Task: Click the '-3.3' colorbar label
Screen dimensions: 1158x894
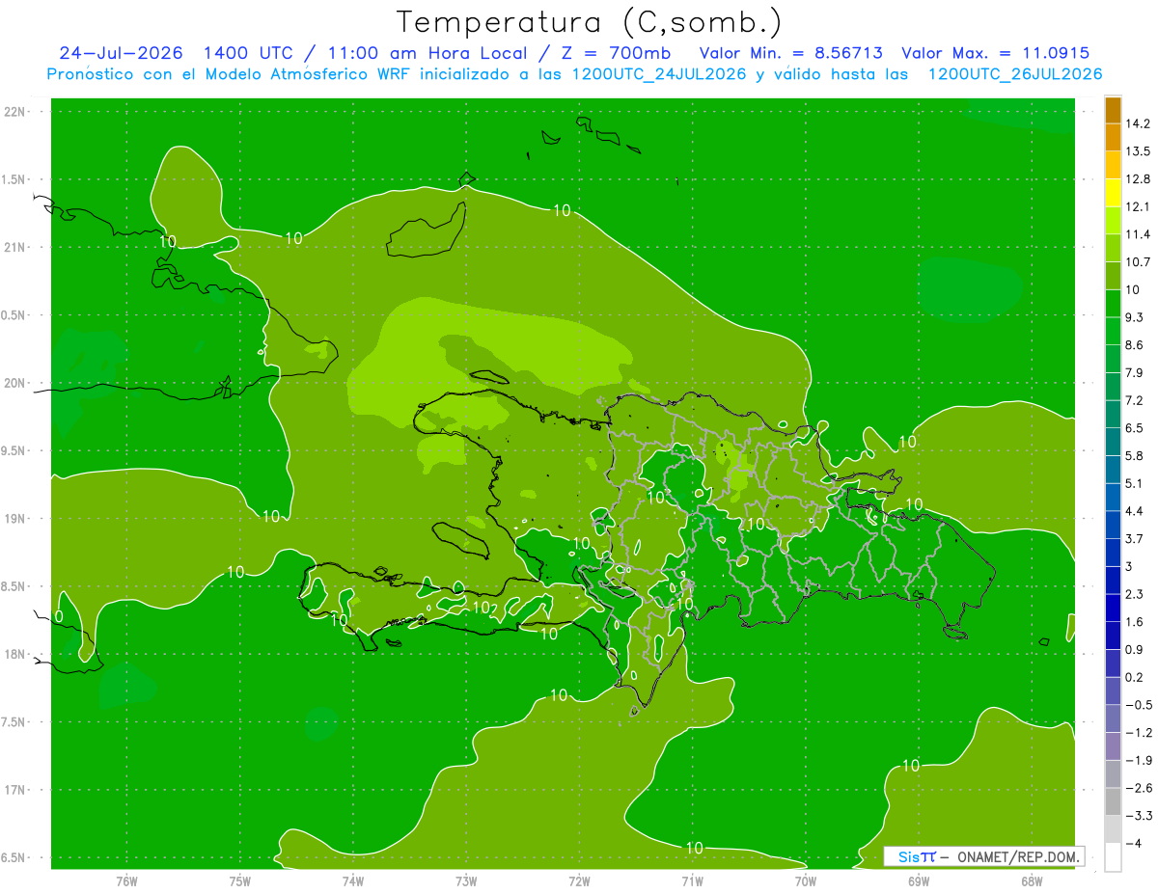Action: (x=1138, y=816)
